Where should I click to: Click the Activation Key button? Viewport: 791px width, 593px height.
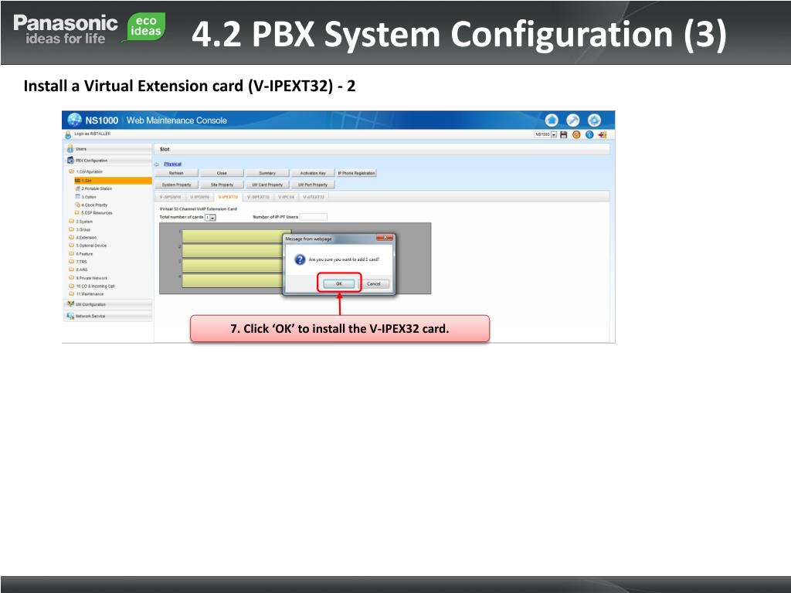pos(313,173)
